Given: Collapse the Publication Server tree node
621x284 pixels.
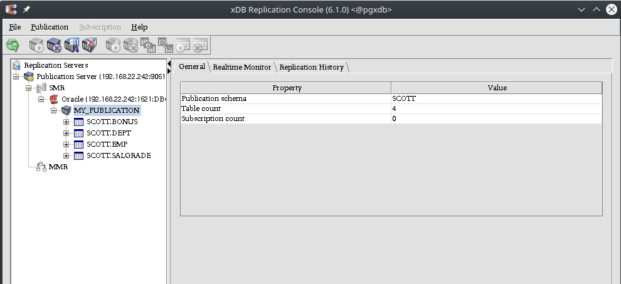Looking at the screenshot, I should coord(16,76).
